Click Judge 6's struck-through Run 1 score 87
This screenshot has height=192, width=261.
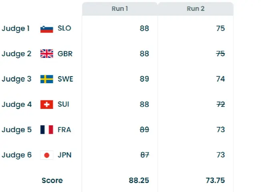pos(144,155)
